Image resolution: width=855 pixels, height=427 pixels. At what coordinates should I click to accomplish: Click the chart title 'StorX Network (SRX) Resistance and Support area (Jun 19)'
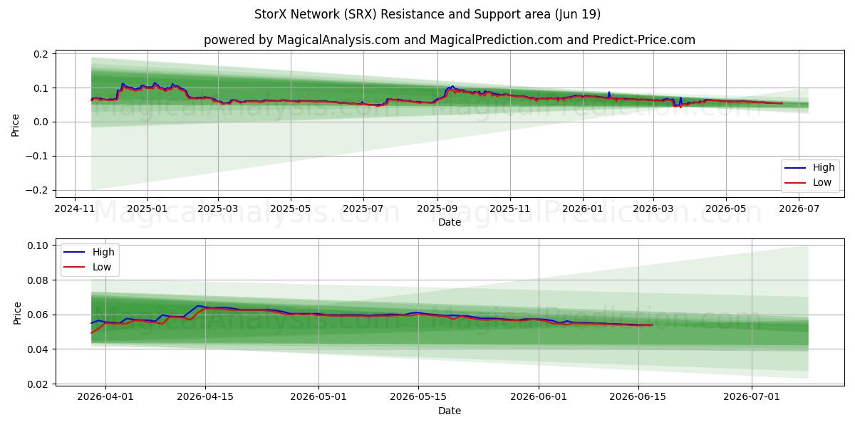(427, 14)
